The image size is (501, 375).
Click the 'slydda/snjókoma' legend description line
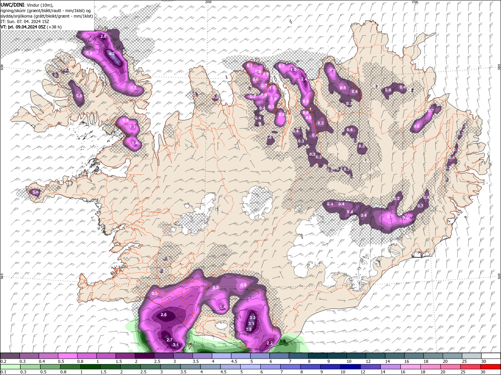[x=47, y=16]
